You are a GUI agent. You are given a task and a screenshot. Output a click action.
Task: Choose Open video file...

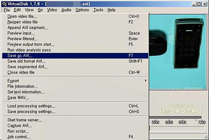pos(75,16)
